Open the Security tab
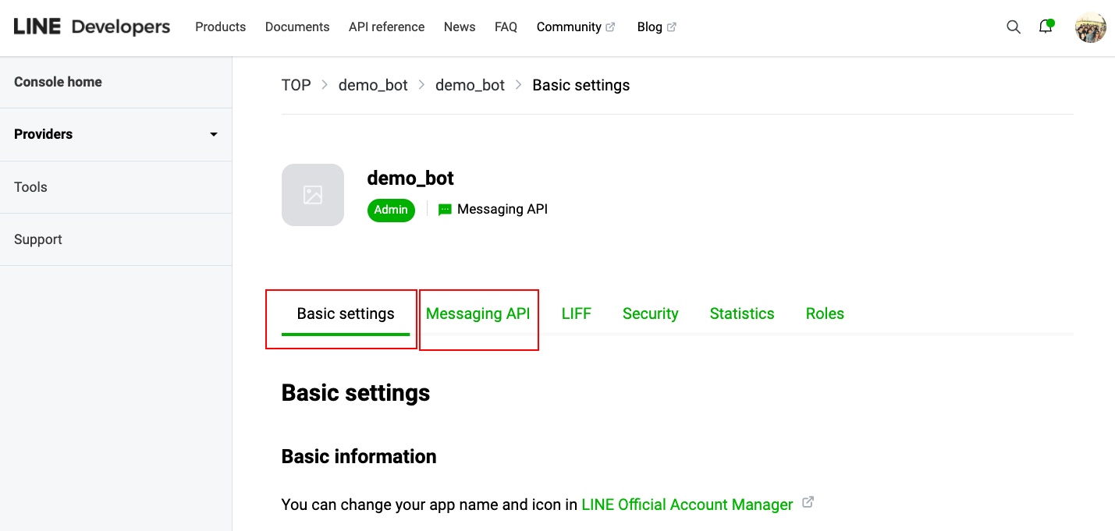This screenshot has width=1115, height=531. tap(650, 314)
